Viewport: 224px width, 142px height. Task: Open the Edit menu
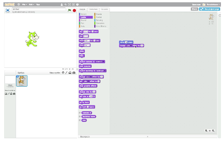pos(31,5)
